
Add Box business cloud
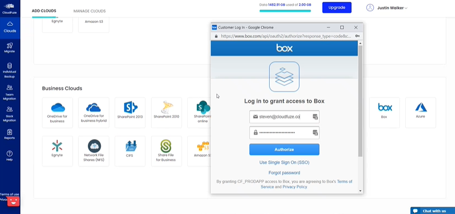coord(384,113)
